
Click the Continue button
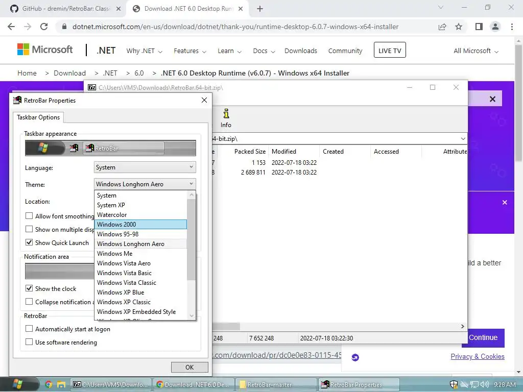[x=483, y=338]
